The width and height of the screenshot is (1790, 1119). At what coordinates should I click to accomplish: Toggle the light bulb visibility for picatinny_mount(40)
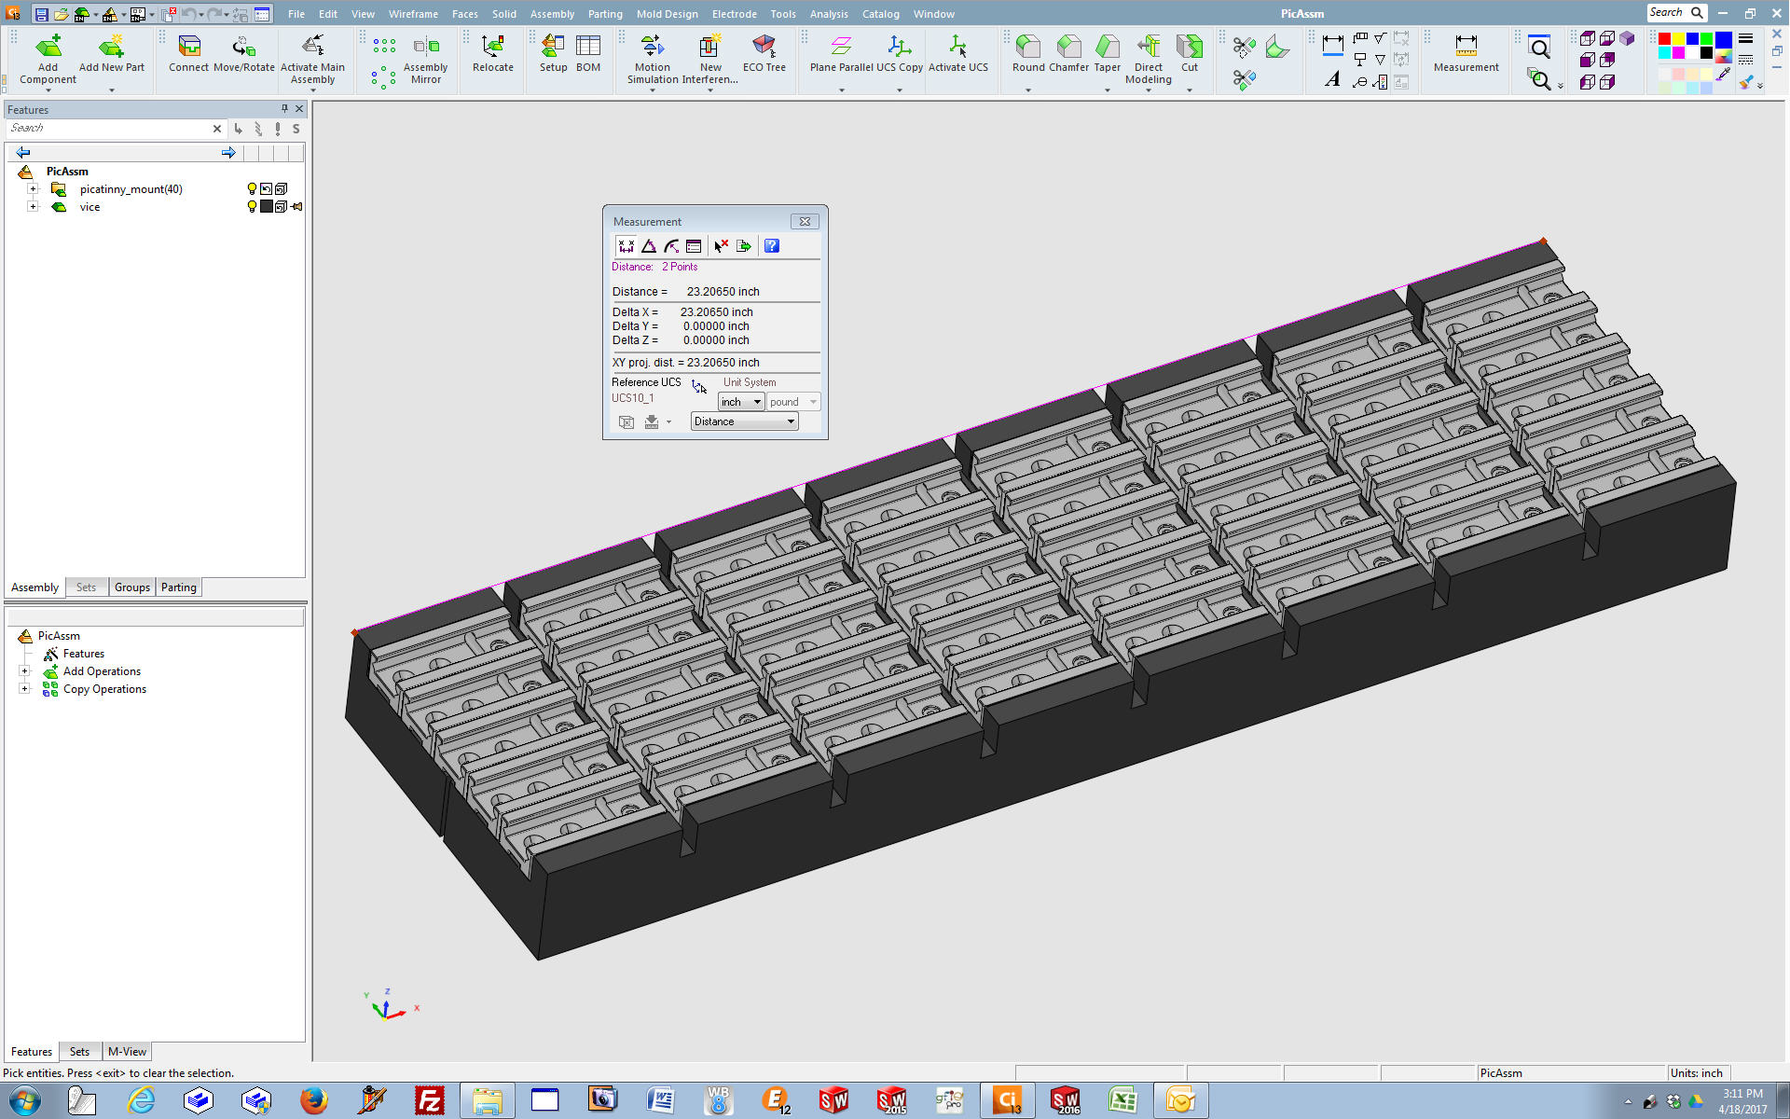[251, 189]
